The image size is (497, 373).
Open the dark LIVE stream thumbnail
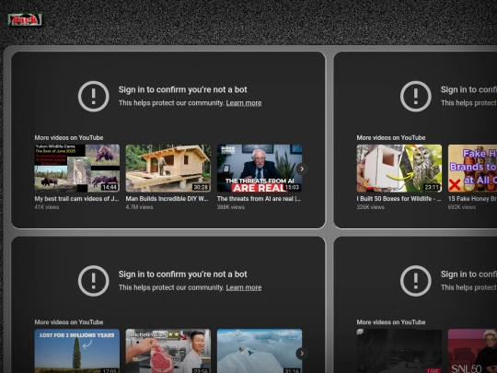(399, 351)
